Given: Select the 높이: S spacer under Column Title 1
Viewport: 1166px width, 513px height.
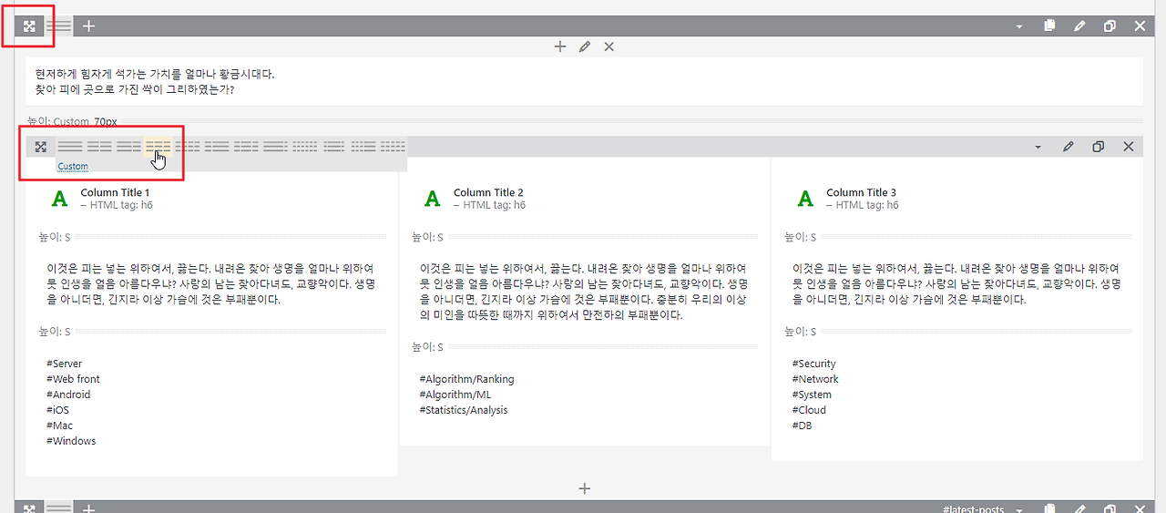Looking at the screenshot, I should 211,237.
